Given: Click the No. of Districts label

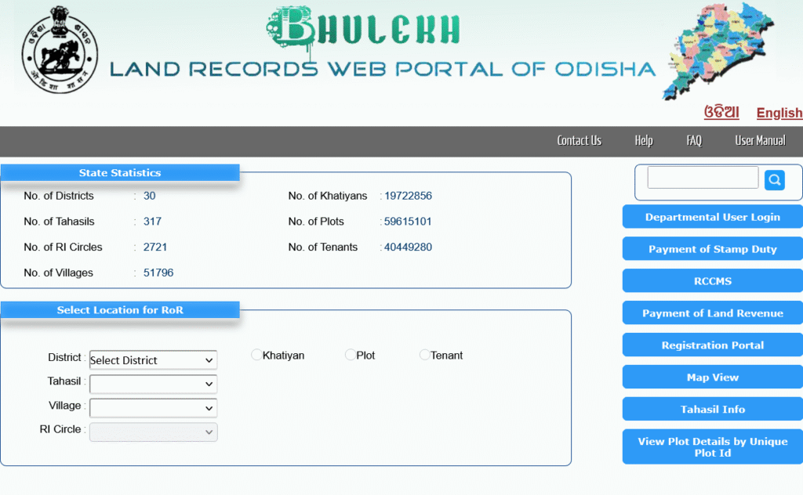Looking at the screenshot, I should (x=59, y=196).
